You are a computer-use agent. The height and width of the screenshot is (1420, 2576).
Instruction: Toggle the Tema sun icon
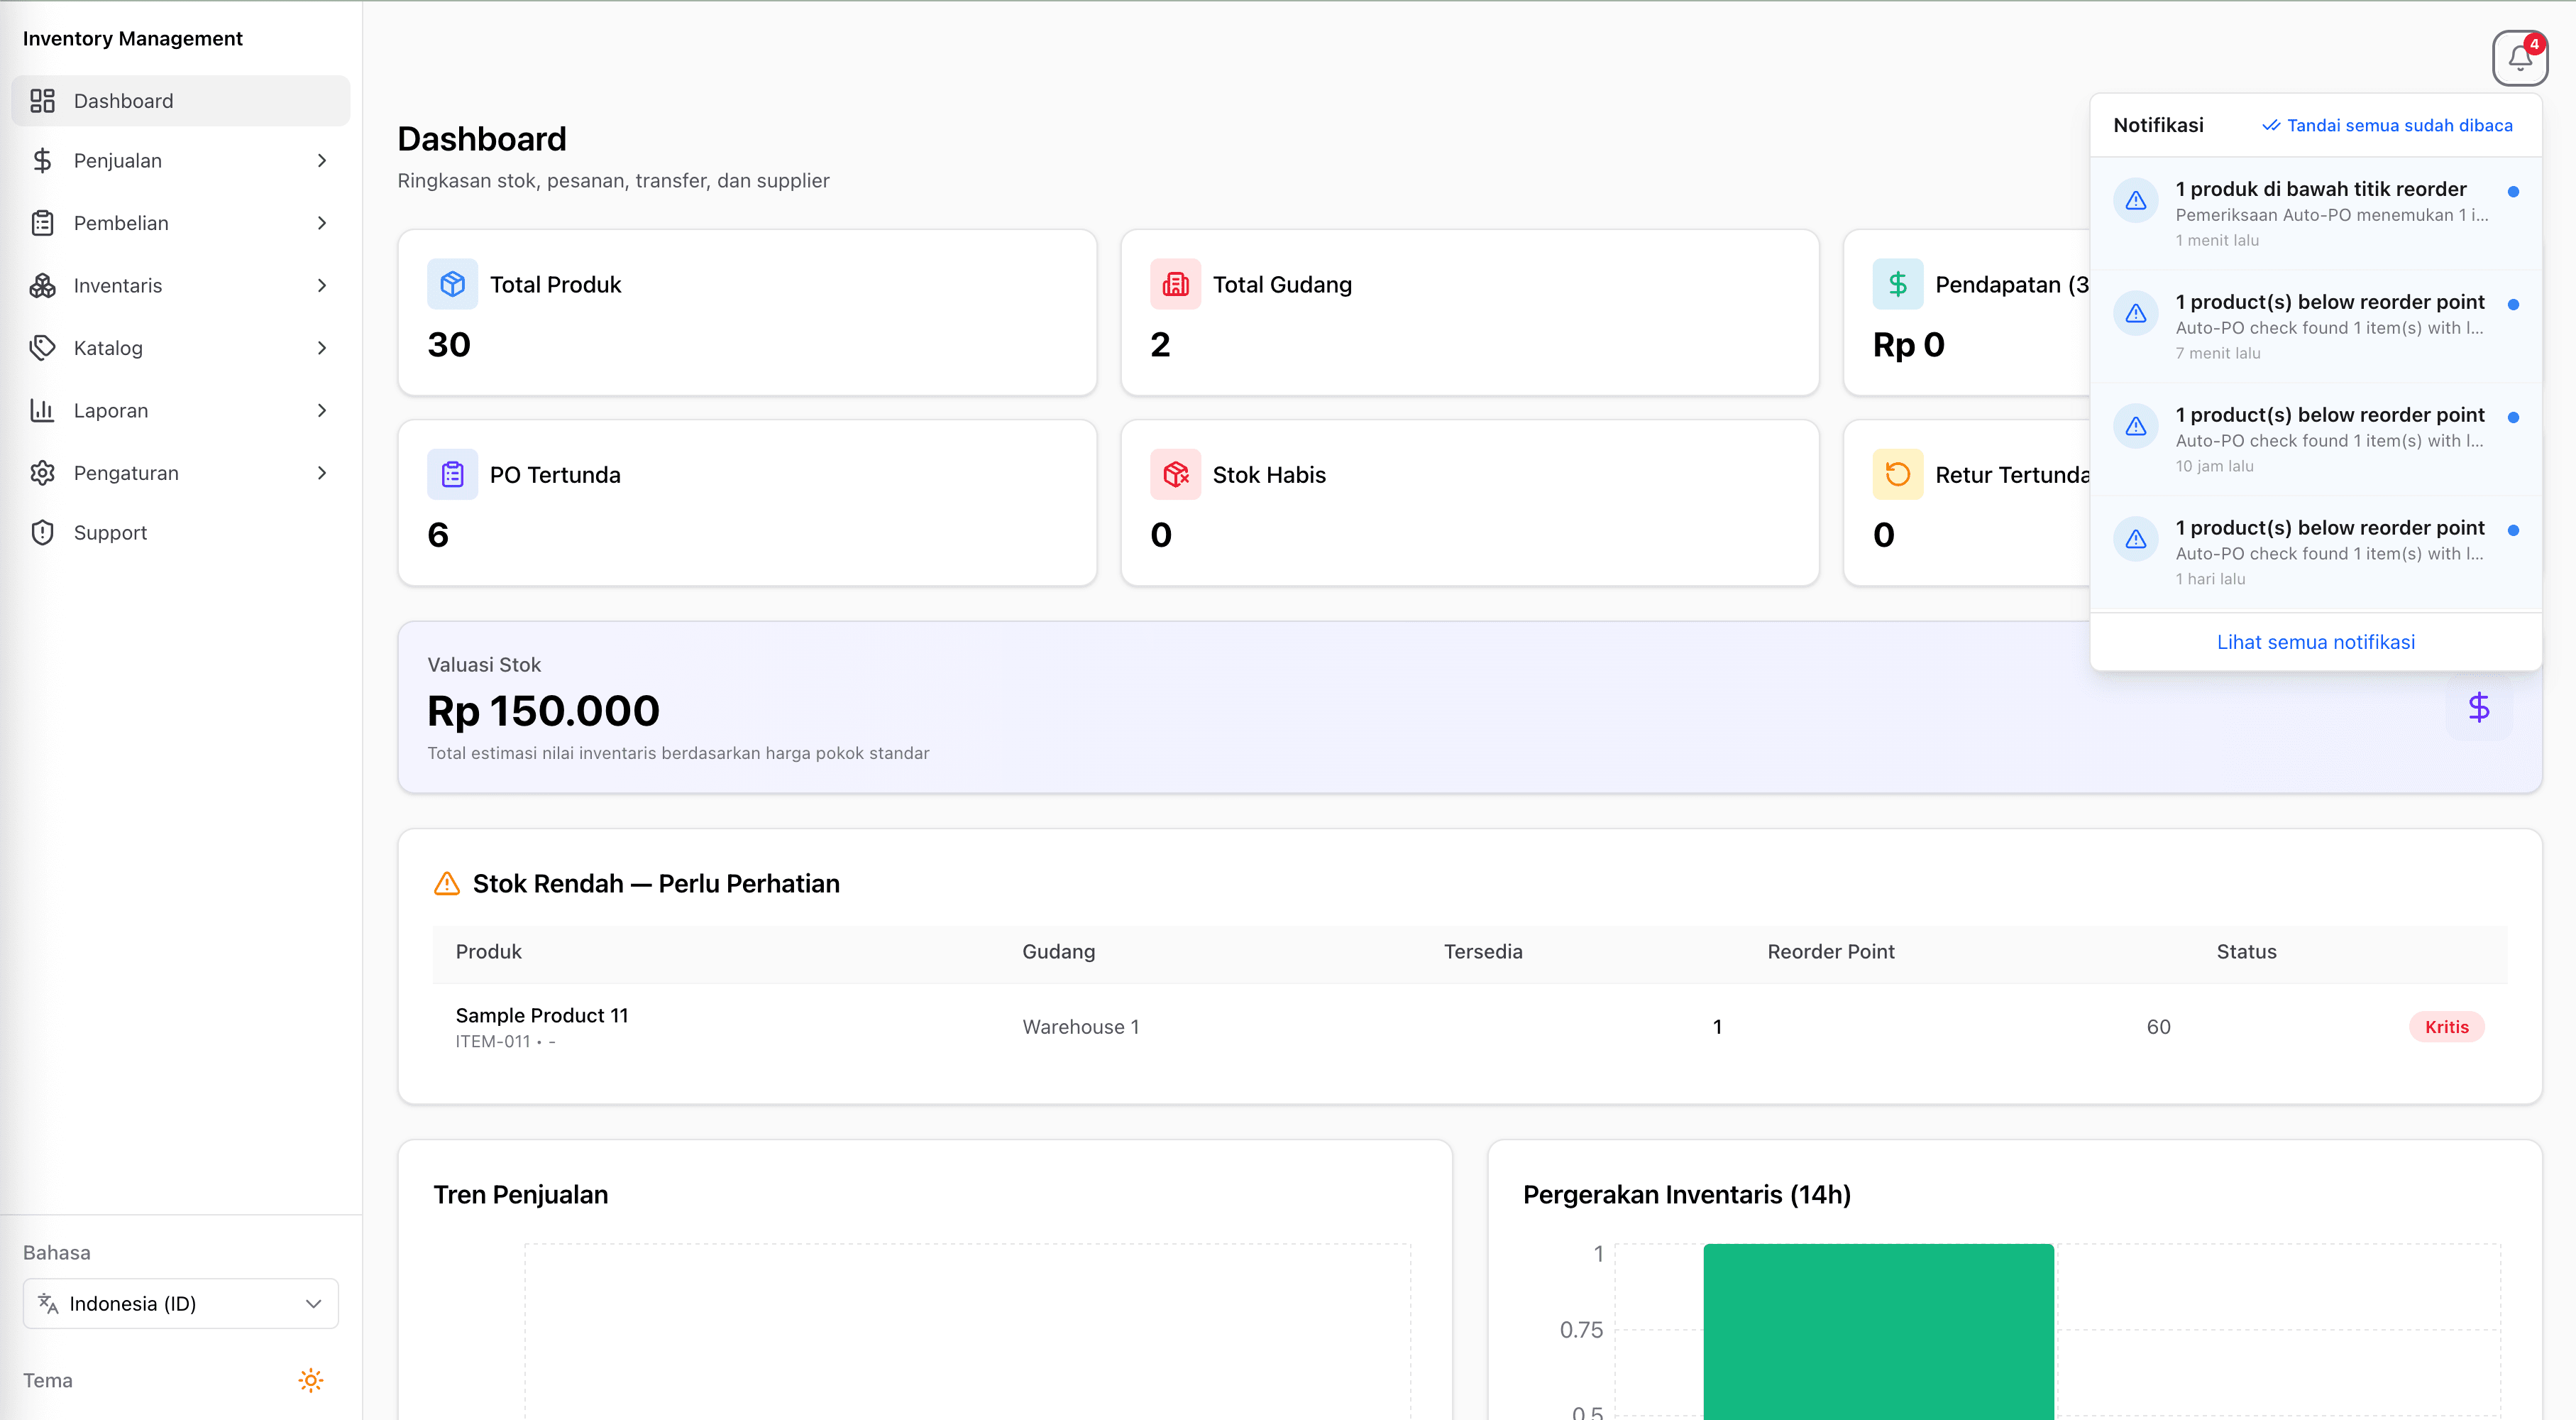pos(310,1380)
